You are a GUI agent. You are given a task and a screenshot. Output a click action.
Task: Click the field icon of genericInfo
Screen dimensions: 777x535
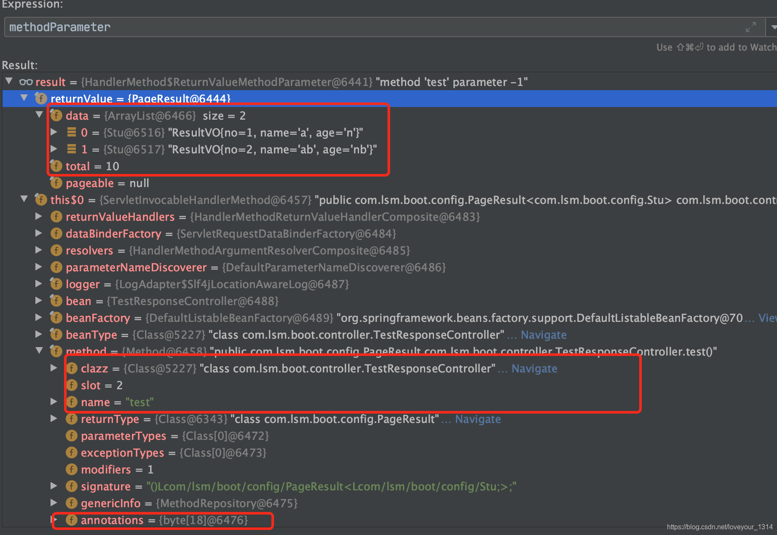pos(72,503)
